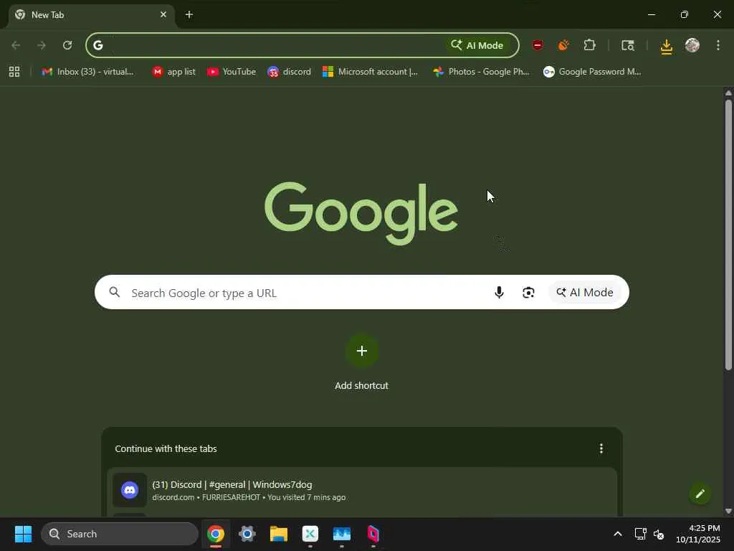Start voice search with microphone icon

point(499,293)
